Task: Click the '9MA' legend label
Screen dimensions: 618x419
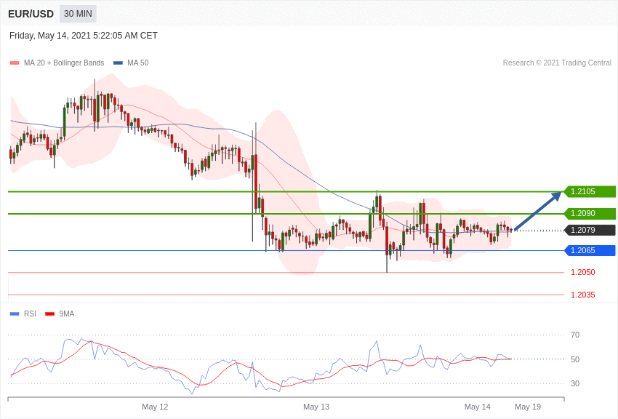Action: click(x=67, y=314)
